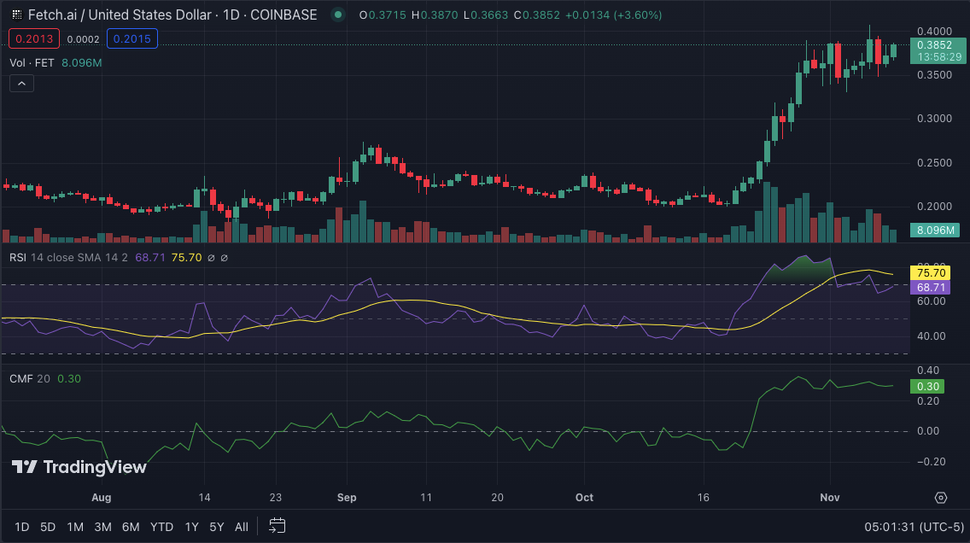Click the green market status dot
This screenshot has height=543, width=970.
coord(339,15)
